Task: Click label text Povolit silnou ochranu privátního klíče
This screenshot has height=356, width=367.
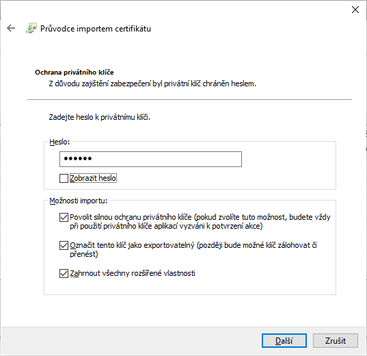Action: (x=131, y=217)
